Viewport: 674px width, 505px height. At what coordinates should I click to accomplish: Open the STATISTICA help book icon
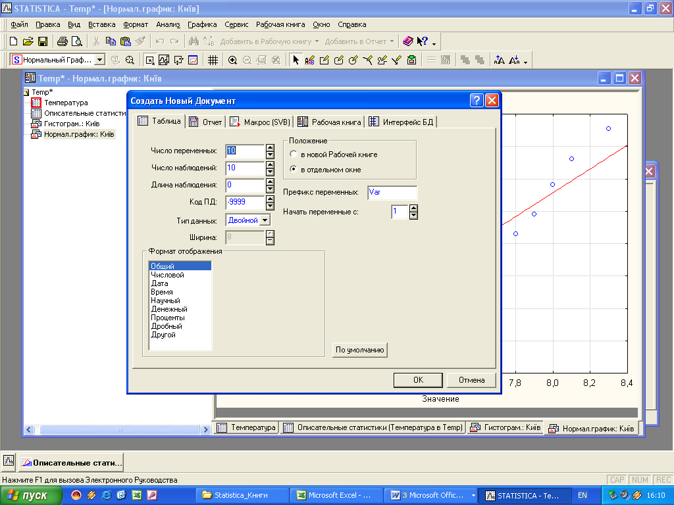[x=408, y=41]
